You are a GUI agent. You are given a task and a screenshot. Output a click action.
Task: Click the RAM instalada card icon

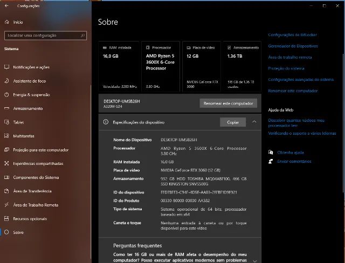tap(105, 47)
